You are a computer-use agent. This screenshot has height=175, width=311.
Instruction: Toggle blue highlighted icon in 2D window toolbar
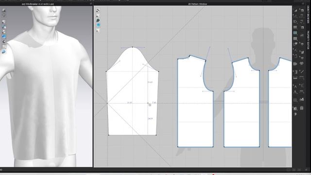[98, 25]
